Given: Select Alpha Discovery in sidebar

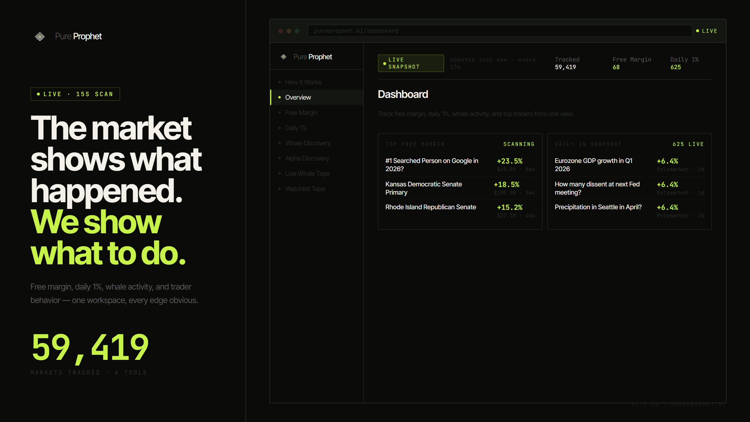Looking at the screenshot, I should click(x=307, y=159).
